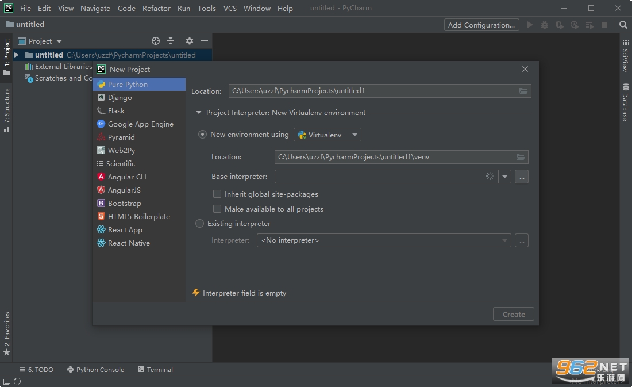Browse folder for venv Location field
The image size is (632, 387).
[x=521, y=157]
